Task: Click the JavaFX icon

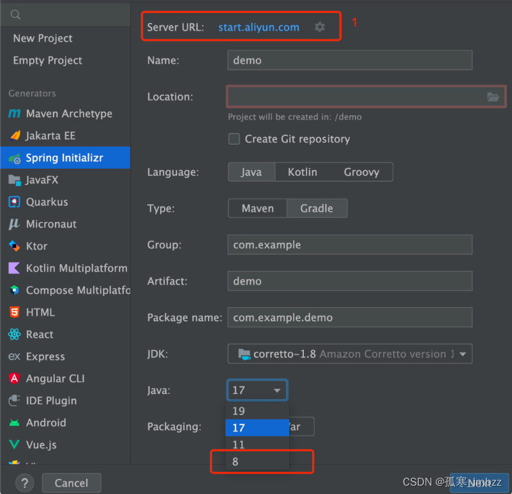Action: pos(15,180)
